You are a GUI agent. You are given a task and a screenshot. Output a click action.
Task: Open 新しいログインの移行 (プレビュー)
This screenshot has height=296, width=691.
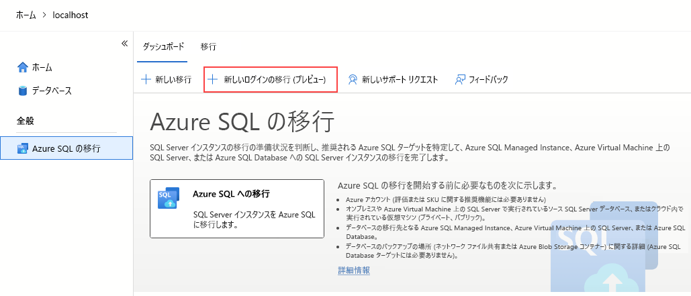click(x=271, y=80)
